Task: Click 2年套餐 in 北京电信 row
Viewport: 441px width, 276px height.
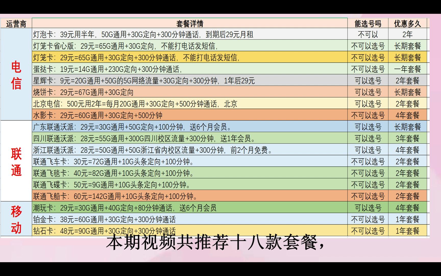Action: pos(407,103)
